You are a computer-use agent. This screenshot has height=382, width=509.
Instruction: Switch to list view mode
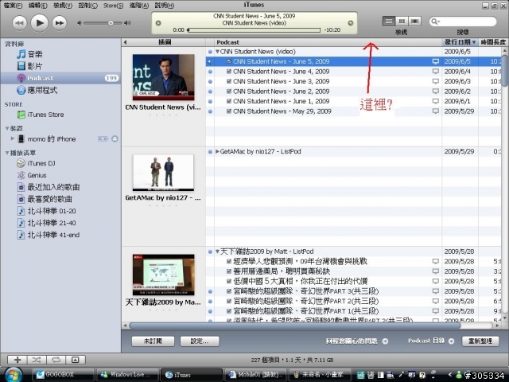389,21
